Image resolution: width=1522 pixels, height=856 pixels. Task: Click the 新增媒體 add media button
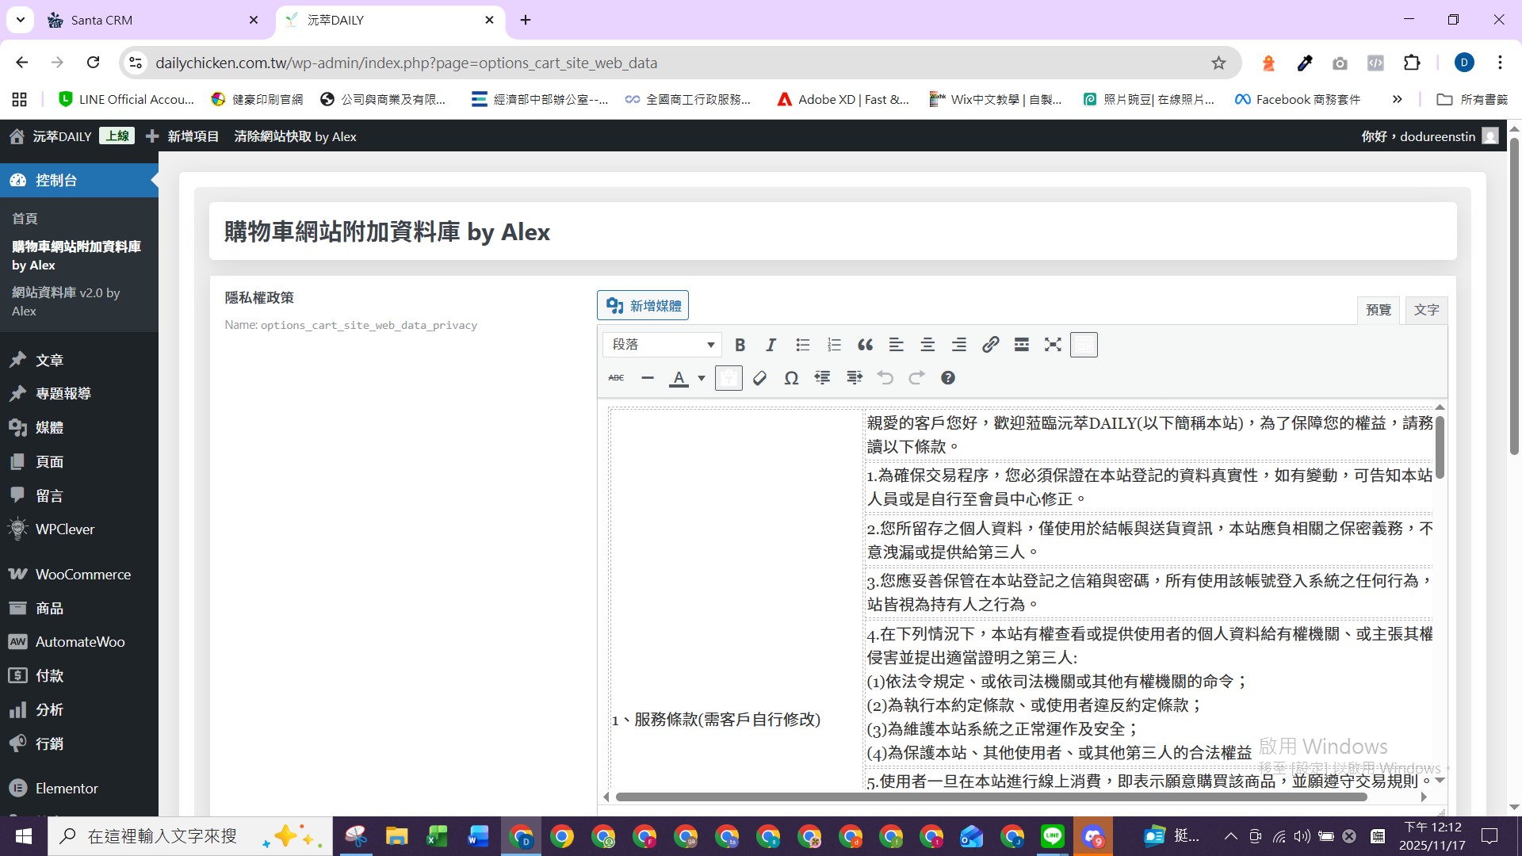(x=642, y=306)
